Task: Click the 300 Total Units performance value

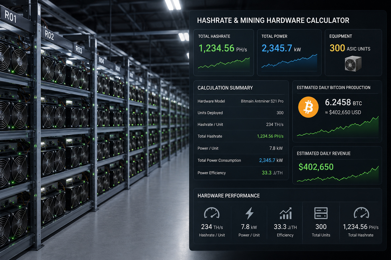Action: 321,227
